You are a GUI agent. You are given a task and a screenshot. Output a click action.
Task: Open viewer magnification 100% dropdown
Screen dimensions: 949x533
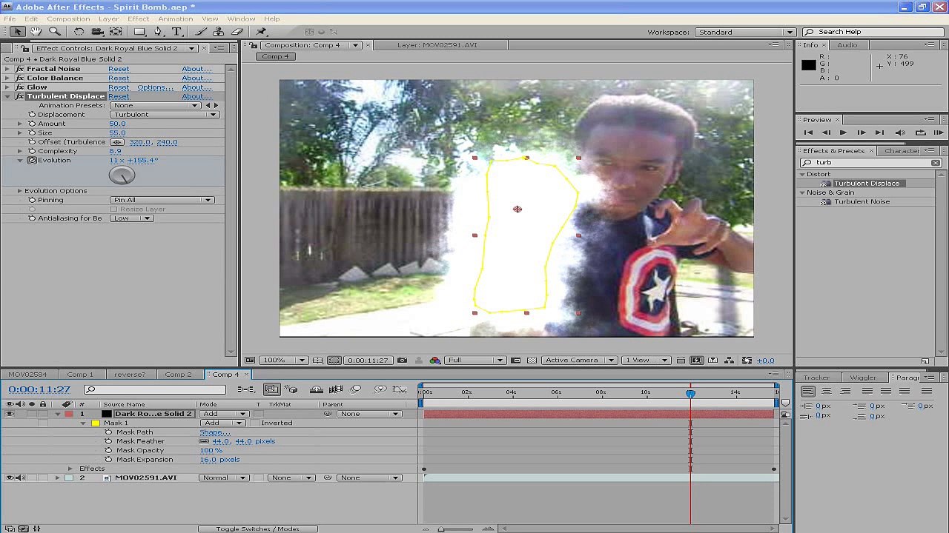pyautogui.click(x=283, y=361)
